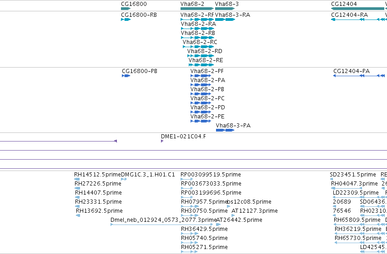
Task: Select EST RH14512.5prime
Action: pyautogui.click(x=97, y=175)
